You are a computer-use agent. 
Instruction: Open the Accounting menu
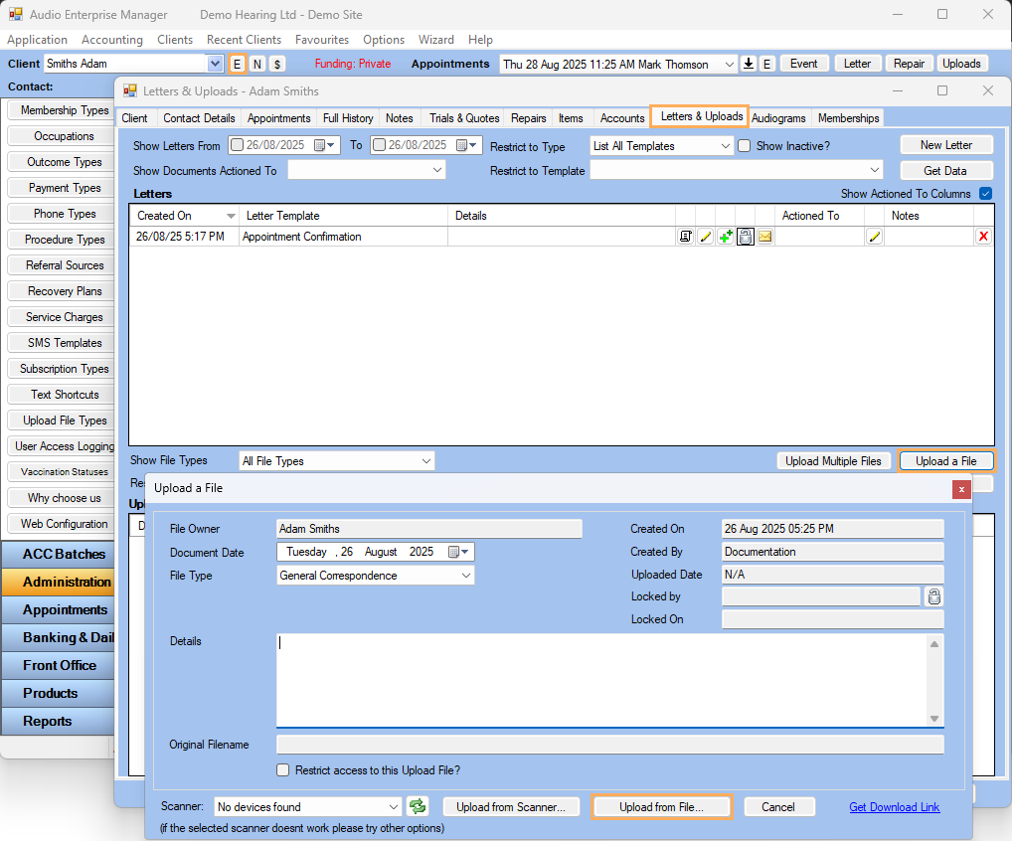point(111,40)
